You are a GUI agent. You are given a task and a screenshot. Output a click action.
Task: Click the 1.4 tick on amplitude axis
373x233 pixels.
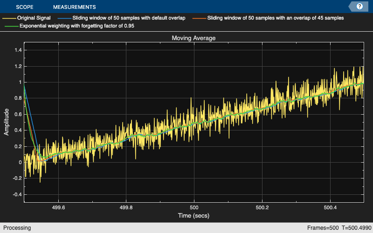pos(18,50)
